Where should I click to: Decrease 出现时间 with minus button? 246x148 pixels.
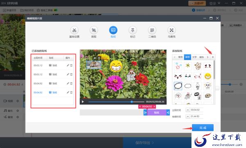(188, 110)
